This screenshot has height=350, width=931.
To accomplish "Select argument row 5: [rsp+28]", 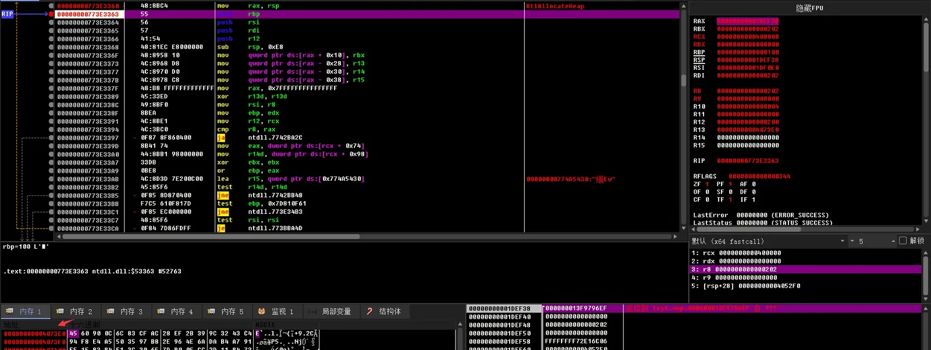I will click(746, 285).
